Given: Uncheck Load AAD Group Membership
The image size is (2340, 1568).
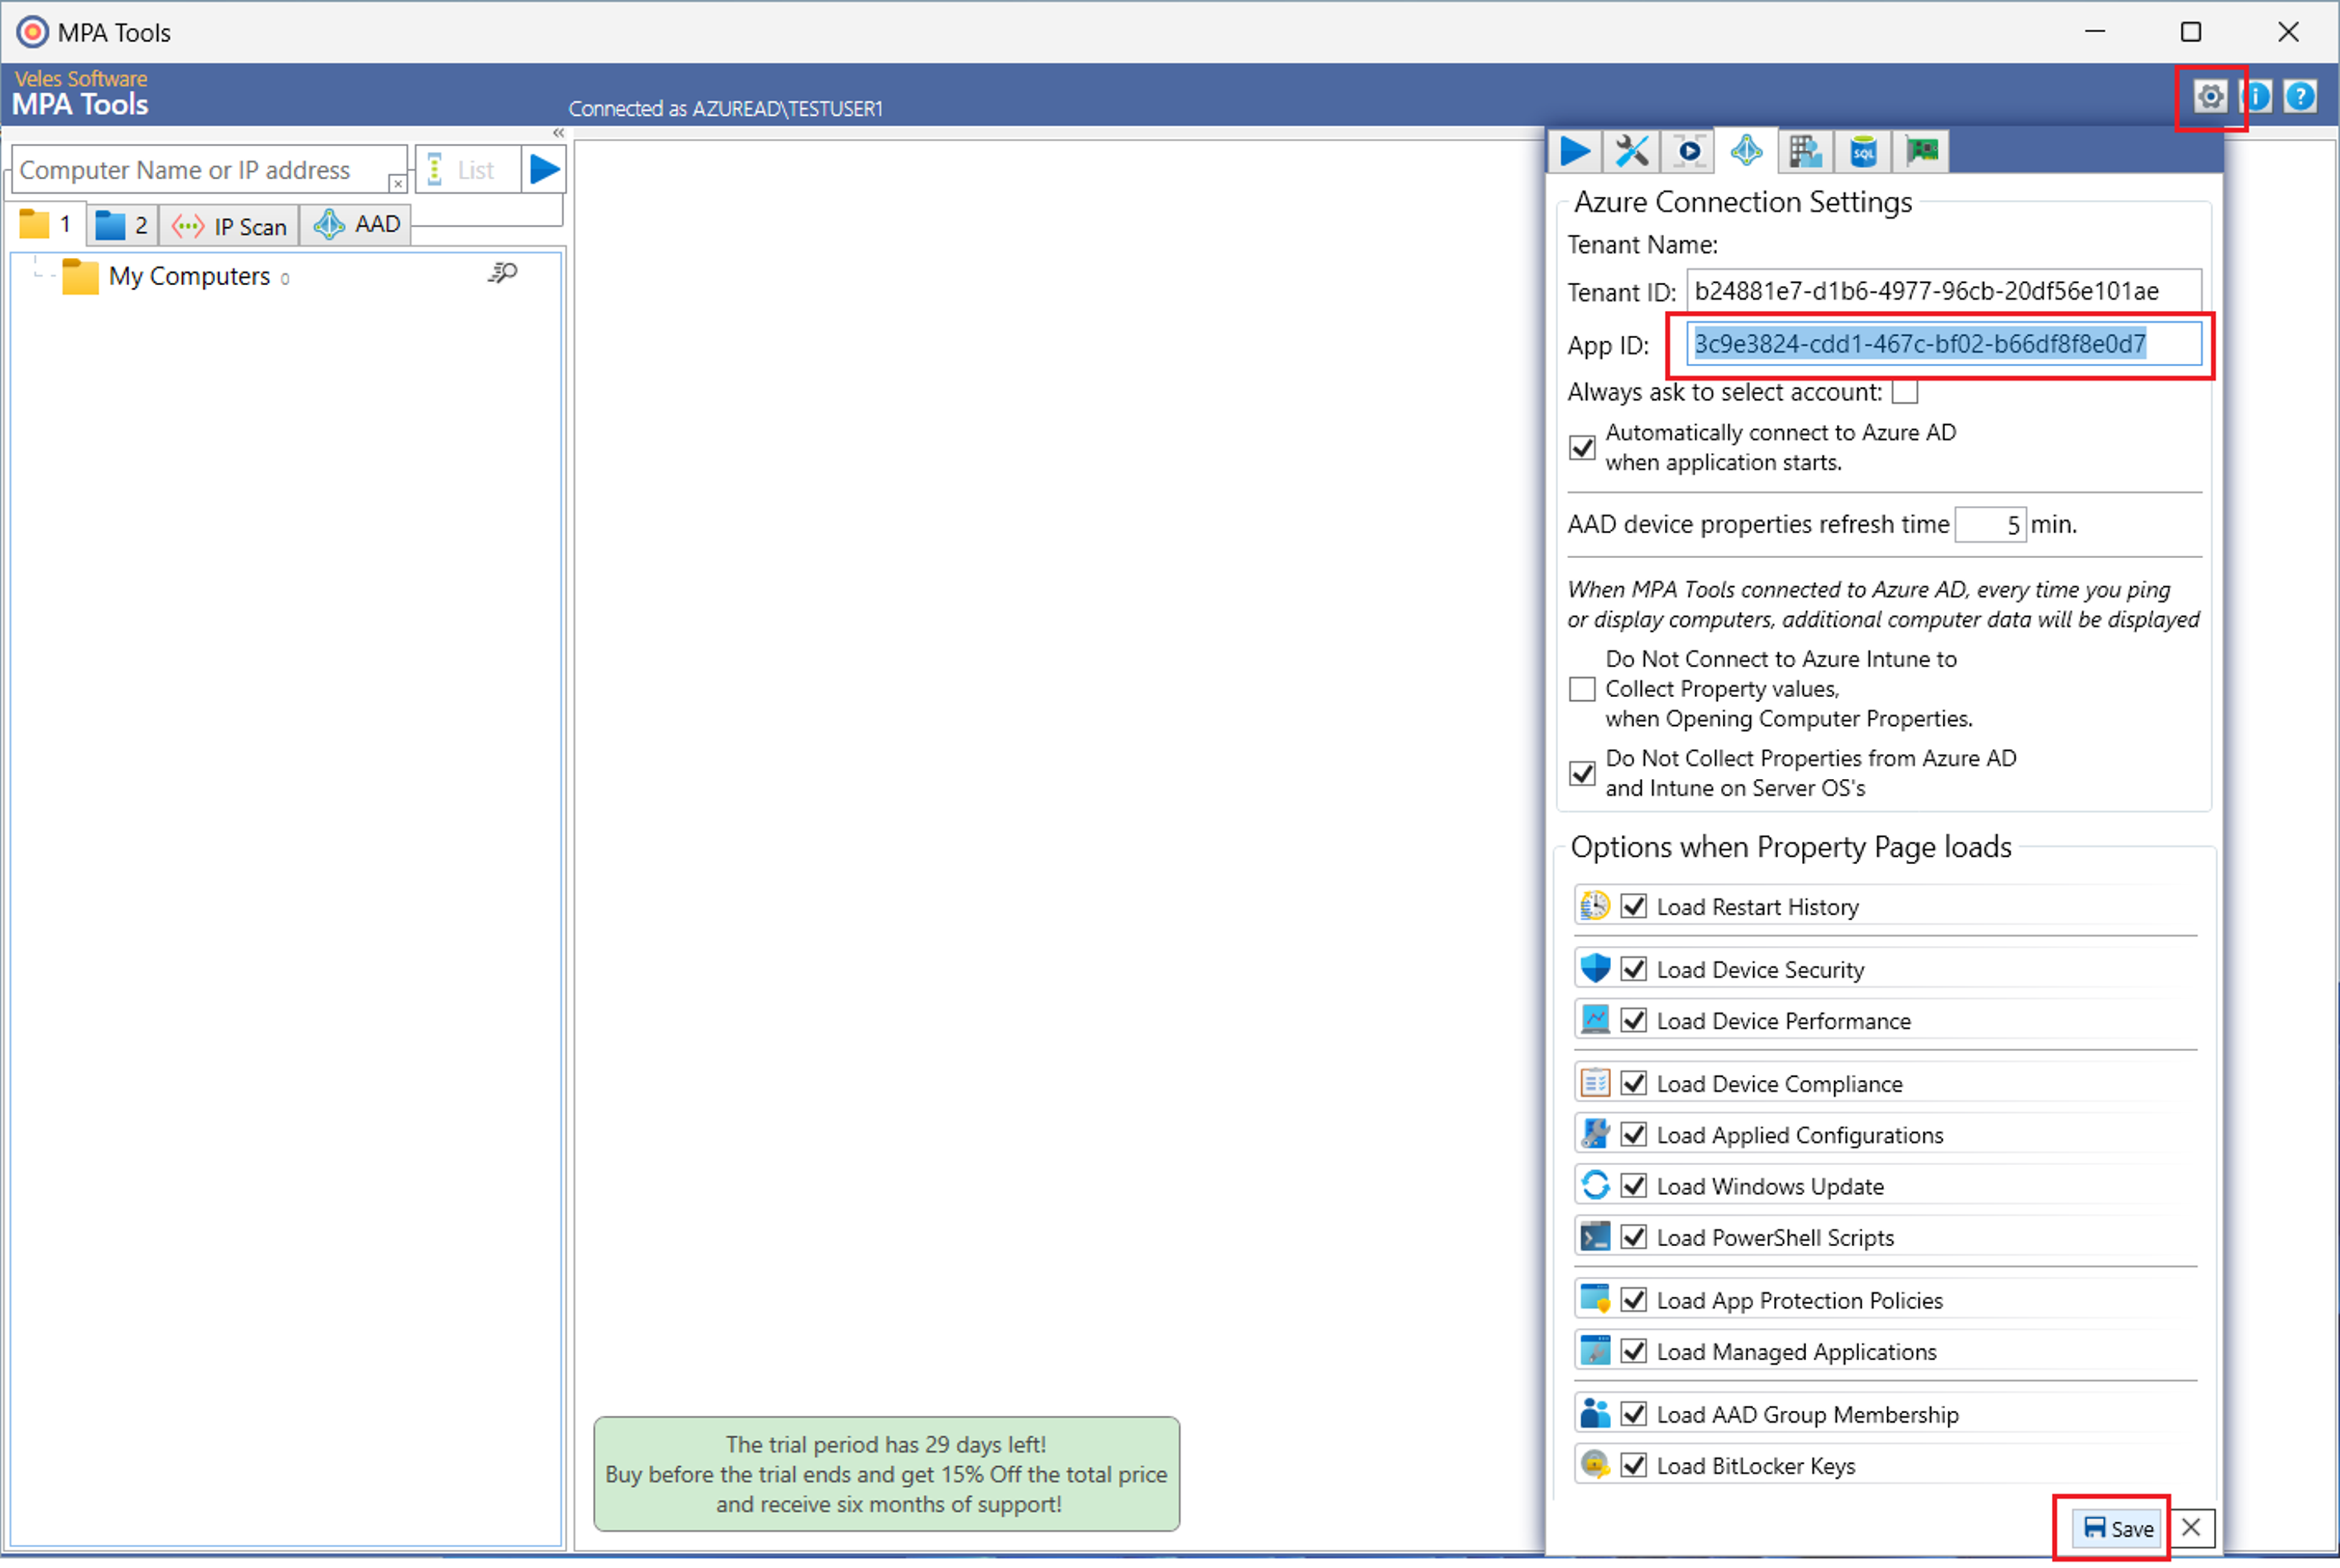Looking at the screenshot, I should tap(1634, 1414).
